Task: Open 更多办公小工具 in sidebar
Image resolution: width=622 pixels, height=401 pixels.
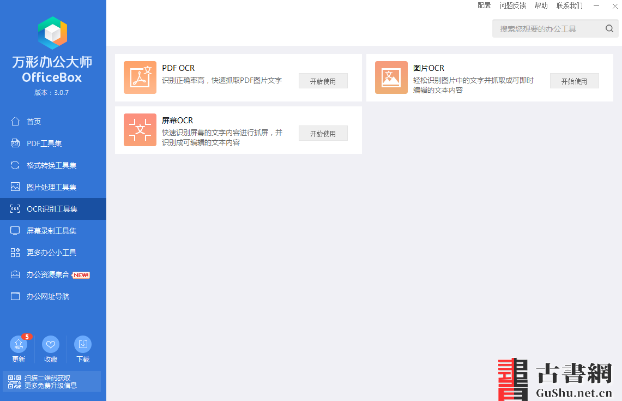Action: 53,253
